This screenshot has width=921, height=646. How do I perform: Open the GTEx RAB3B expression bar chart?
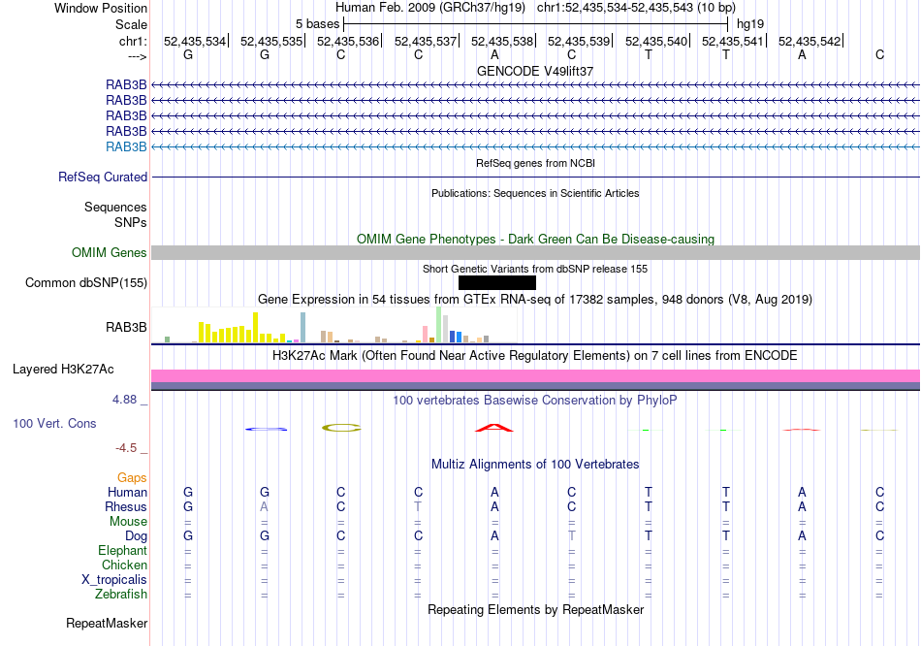(334, 325)
